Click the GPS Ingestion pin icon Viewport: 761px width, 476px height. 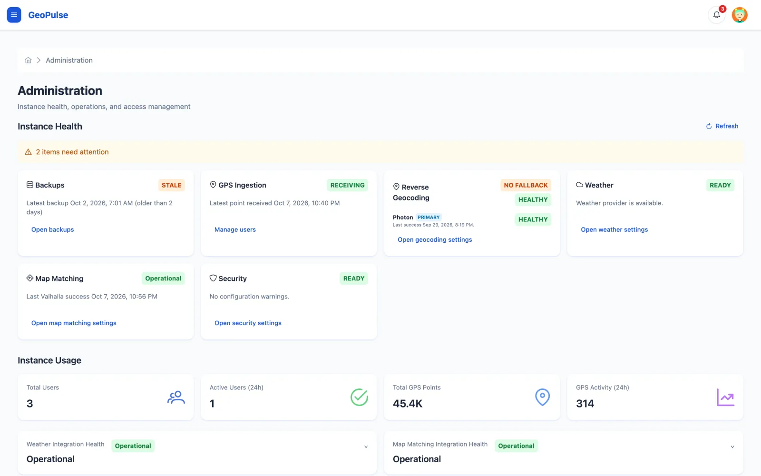213,185
